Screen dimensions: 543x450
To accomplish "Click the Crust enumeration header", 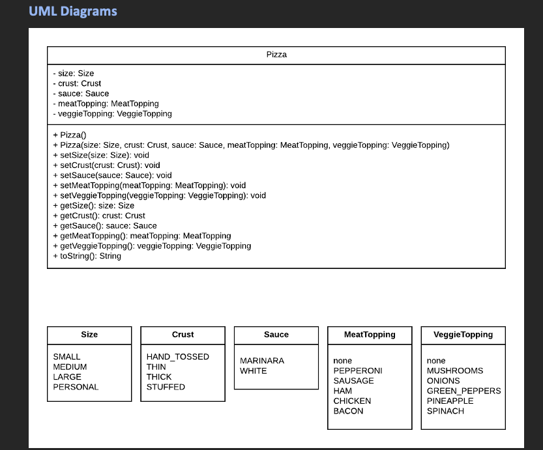I will coord(183,335).
